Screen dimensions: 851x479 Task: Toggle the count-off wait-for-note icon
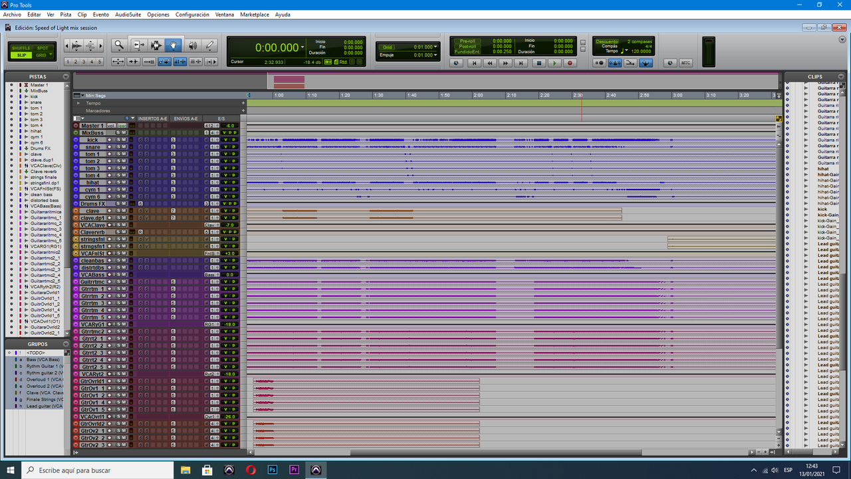click(599, 63)
